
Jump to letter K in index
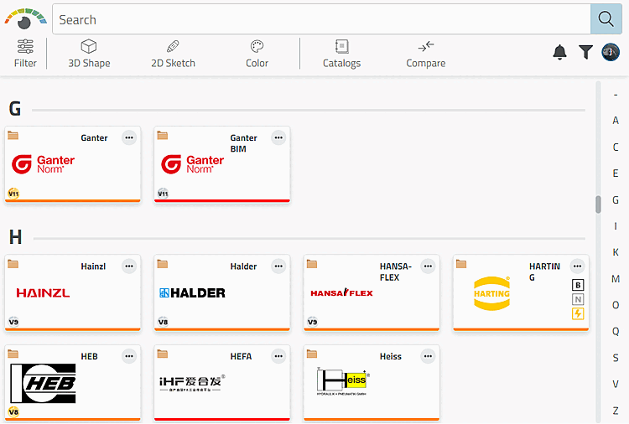[616, 252]
